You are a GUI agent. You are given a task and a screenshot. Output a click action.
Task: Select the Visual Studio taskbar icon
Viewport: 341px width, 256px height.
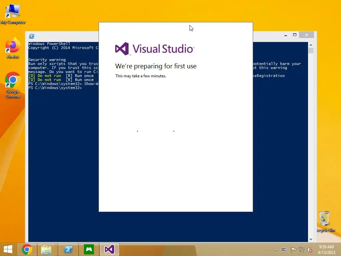109,249
